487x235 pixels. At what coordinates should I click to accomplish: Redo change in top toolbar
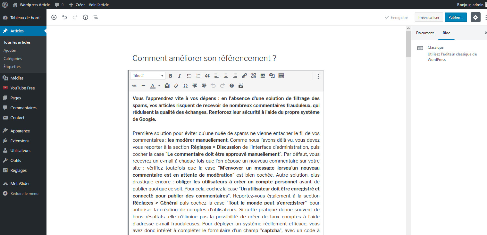pyautogui.click(x=75, y=17)
